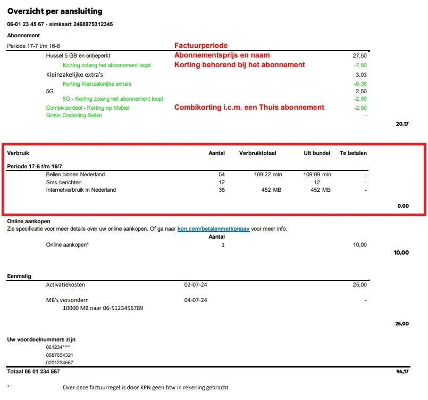
Task: Select the red Factuurperiode annotation
Action: [x=202, y=45]
